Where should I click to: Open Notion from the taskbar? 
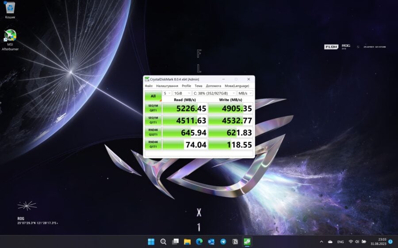235,242
